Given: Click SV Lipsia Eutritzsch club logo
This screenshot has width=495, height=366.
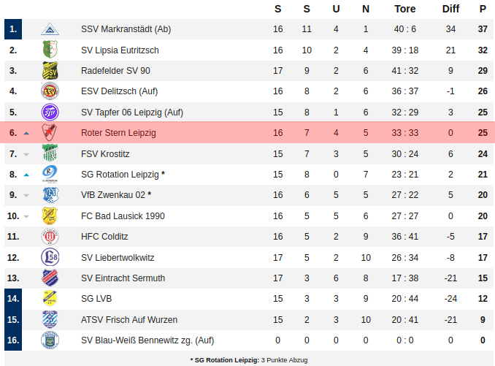Looking at the screenshot, I should coord(50,50).
